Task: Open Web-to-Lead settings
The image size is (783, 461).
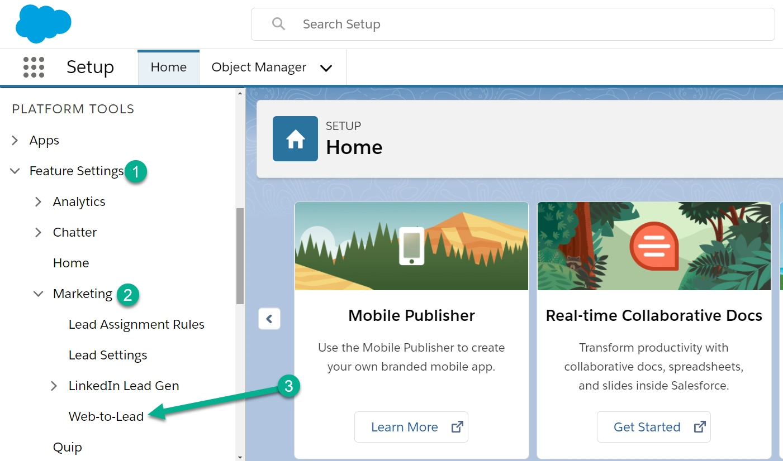Action: pos(106,416)
